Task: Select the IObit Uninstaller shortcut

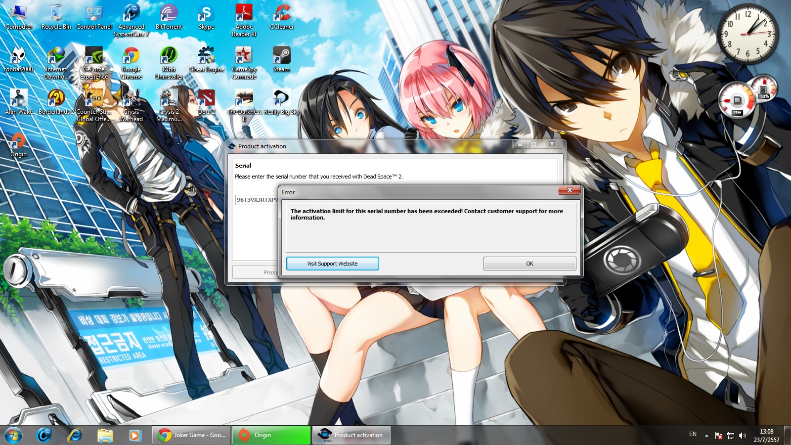Action: (169, 63)
